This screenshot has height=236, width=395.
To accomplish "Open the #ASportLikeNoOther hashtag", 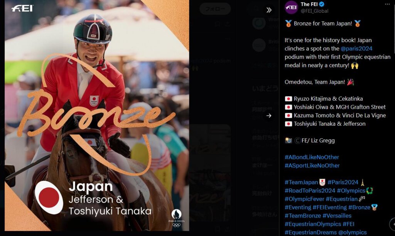I will click(312, 165).
